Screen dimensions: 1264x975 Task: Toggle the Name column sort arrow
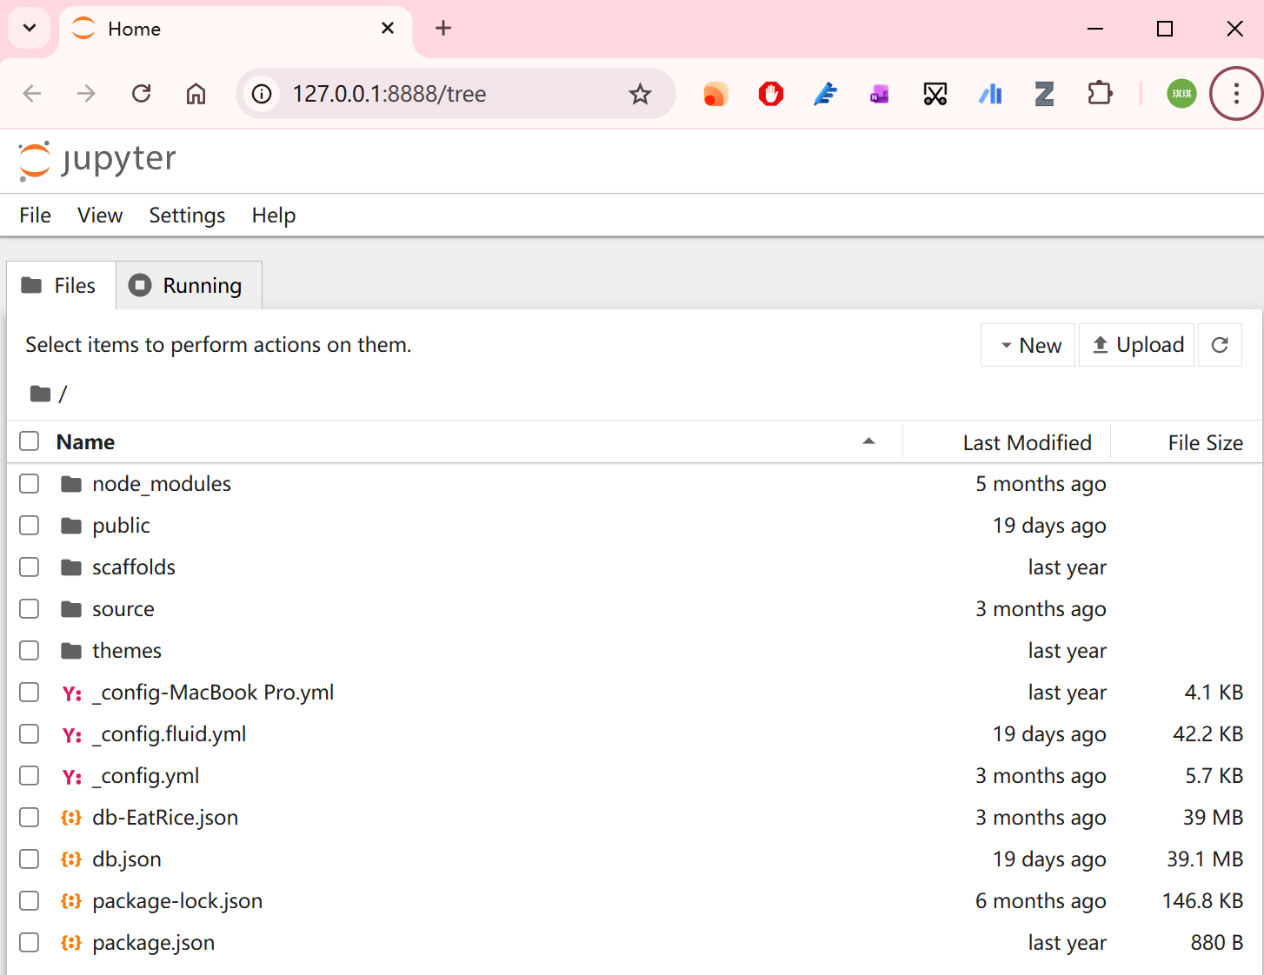pos(868,441)
